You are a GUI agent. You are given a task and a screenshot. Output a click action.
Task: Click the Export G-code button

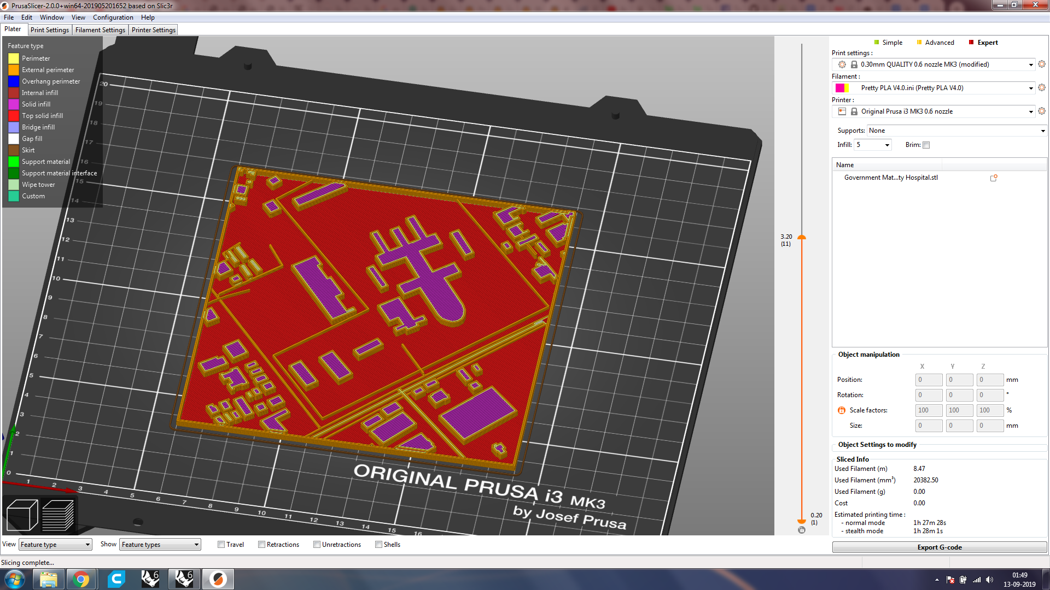coord(940,547)
